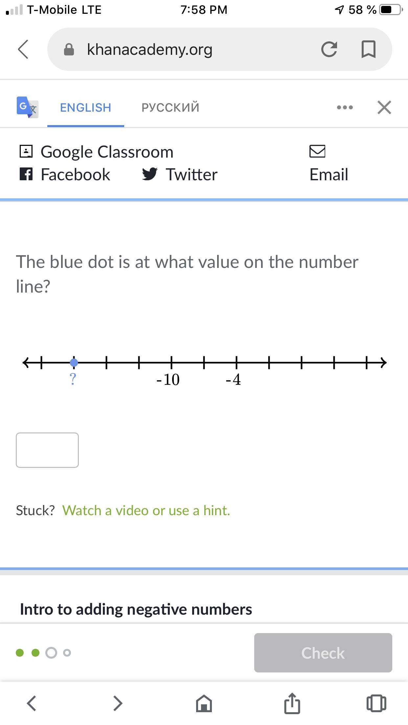Close the translation bar

(x=384, y=107)
